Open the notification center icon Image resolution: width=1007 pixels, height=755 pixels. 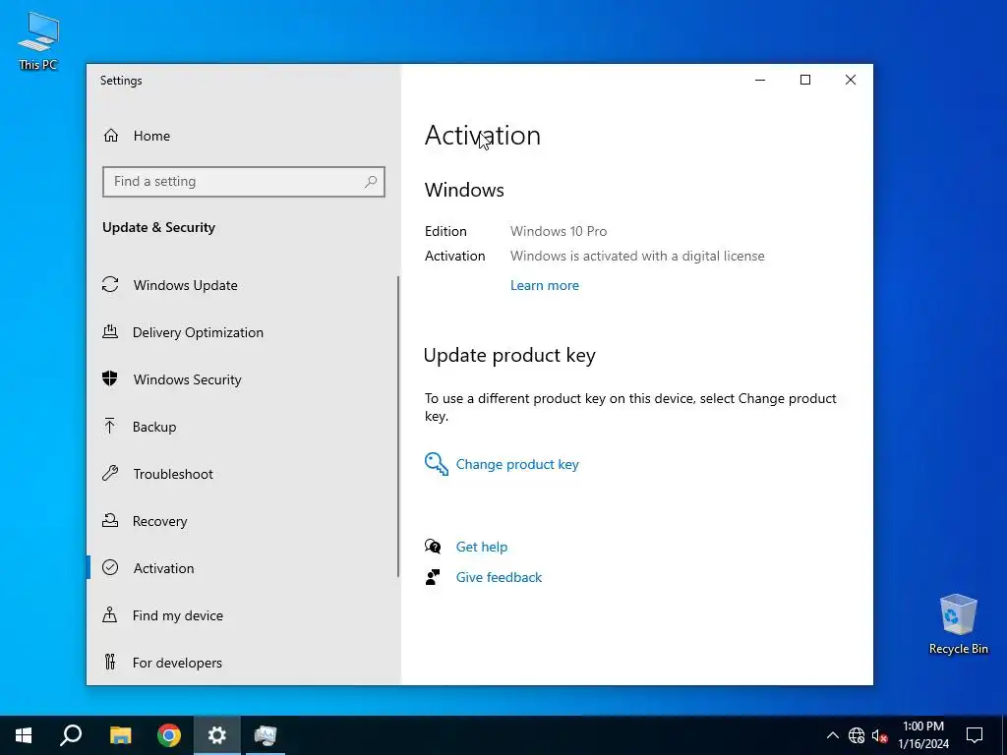pos(975,735)
